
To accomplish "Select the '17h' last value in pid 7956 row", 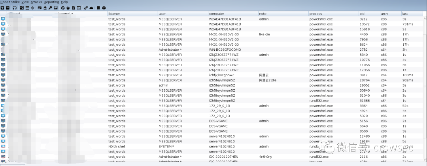I will click(405, 40).
